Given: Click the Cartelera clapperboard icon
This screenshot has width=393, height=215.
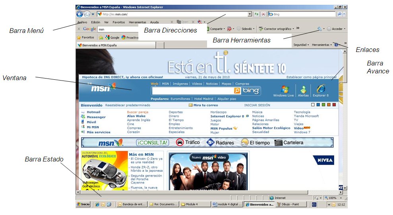Looking at the screenshot, I should (x=279, y=142).
